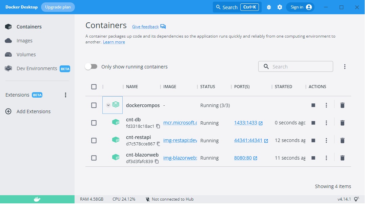Viewport: 365px width, 204px height.
Task: Click the Upgrade plan button
Action: [x=58, y=7]
